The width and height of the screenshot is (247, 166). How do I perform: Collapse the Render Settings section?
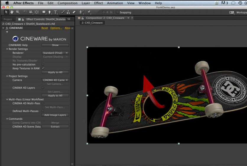(7, 49)
